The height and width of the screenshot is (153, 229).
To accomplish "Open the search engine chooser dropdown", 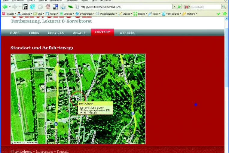I will 190,7.
